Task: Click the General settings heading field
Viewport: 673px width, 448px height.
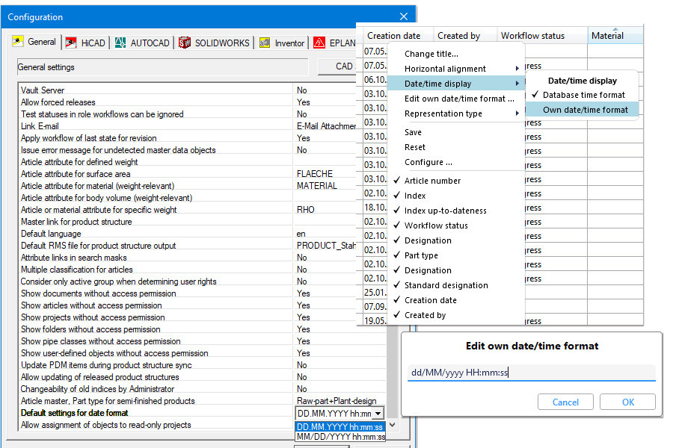Action: (162, 67)
